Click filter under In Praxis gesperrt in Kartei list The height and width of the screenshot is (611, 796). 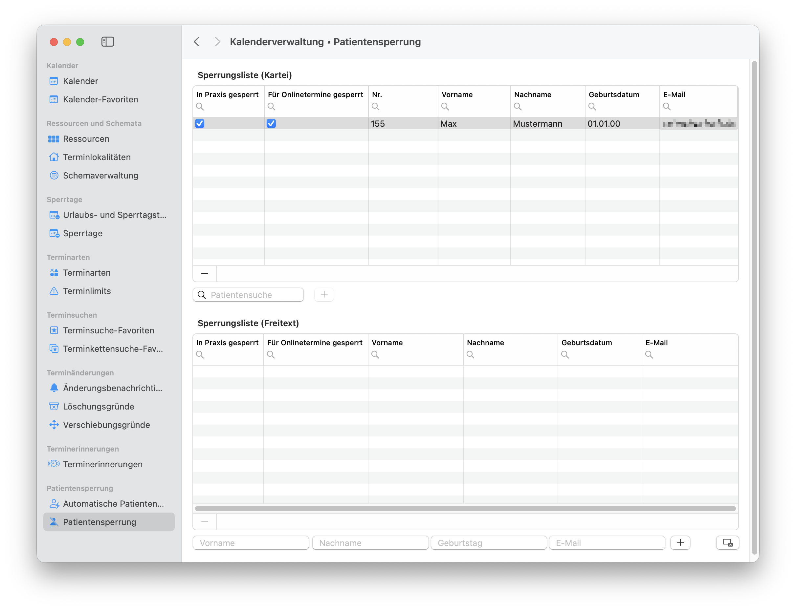pos(228,107)
